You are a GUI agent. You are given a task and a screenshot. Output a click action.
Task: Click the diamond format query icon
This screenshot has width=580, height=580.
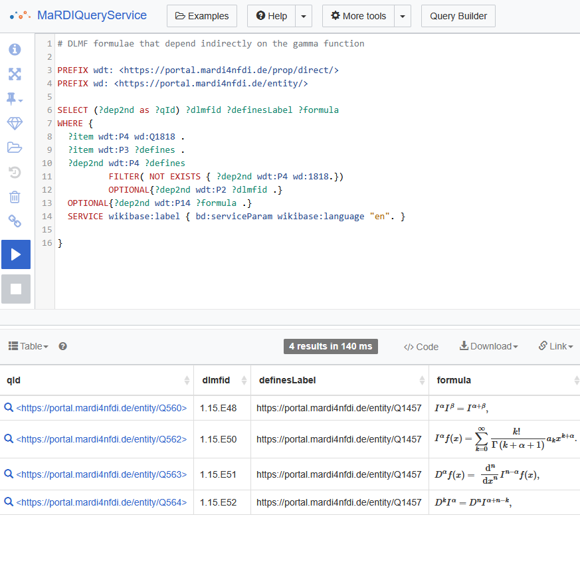point(15,123)
